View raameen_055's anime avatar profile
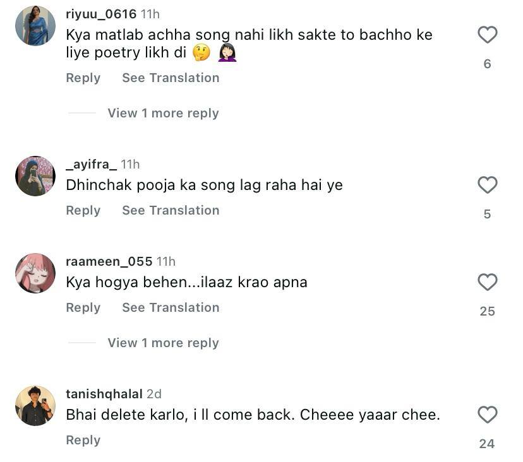This screenshot has width=523, height=462. 35,273
